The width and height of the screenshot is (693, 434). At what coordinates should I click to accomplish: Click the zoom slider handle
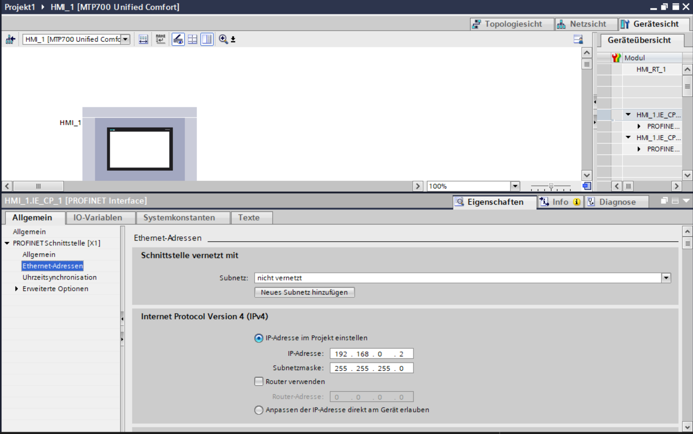point(551,186)
